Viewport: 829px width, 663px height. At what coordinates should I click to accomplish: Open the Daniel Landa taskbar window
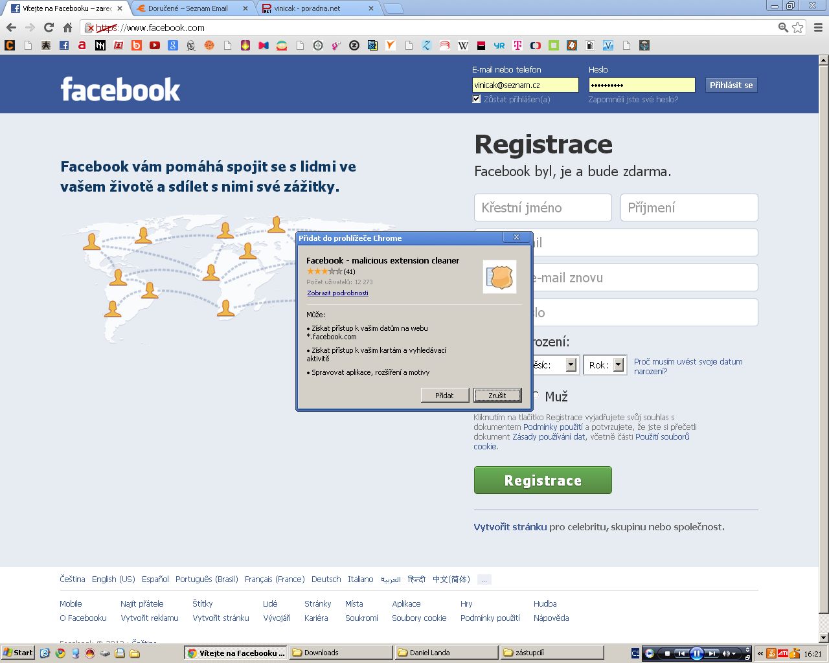click(x=446, y=653)
